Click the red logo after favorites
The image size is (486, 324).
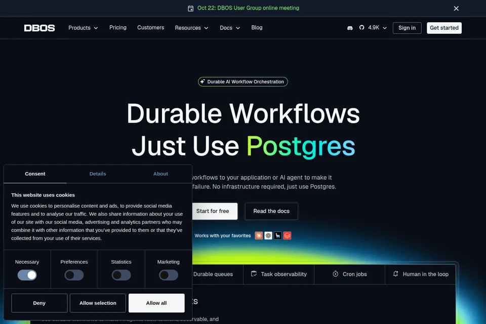pos(288,235)
